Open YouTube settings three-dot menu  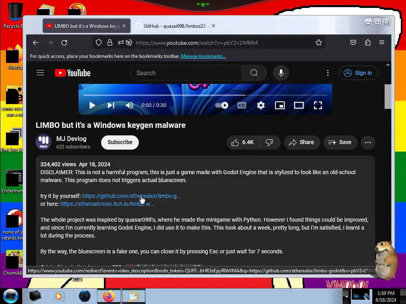pos(328,73)
